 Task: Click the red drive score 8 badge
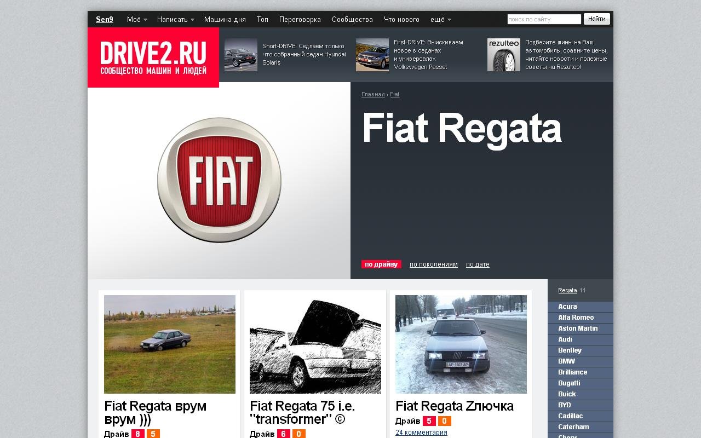[x=138, y=434]
